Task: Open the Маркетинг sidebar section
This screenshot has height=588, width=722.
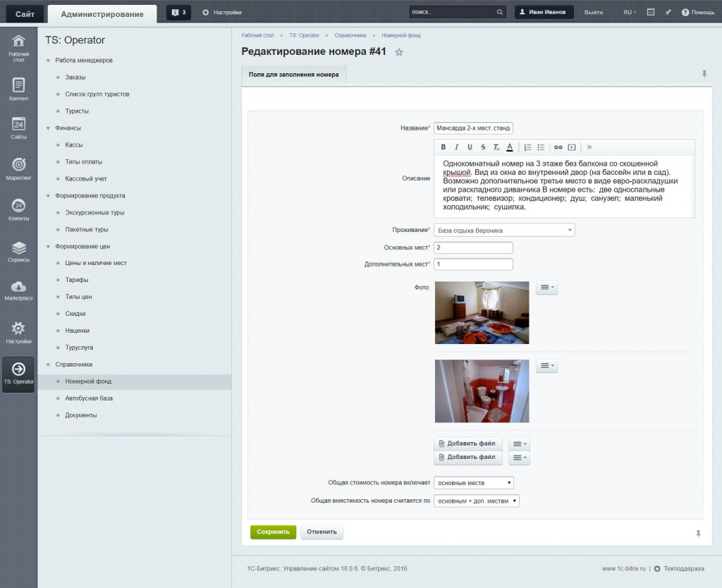Action: click(18, 169)
